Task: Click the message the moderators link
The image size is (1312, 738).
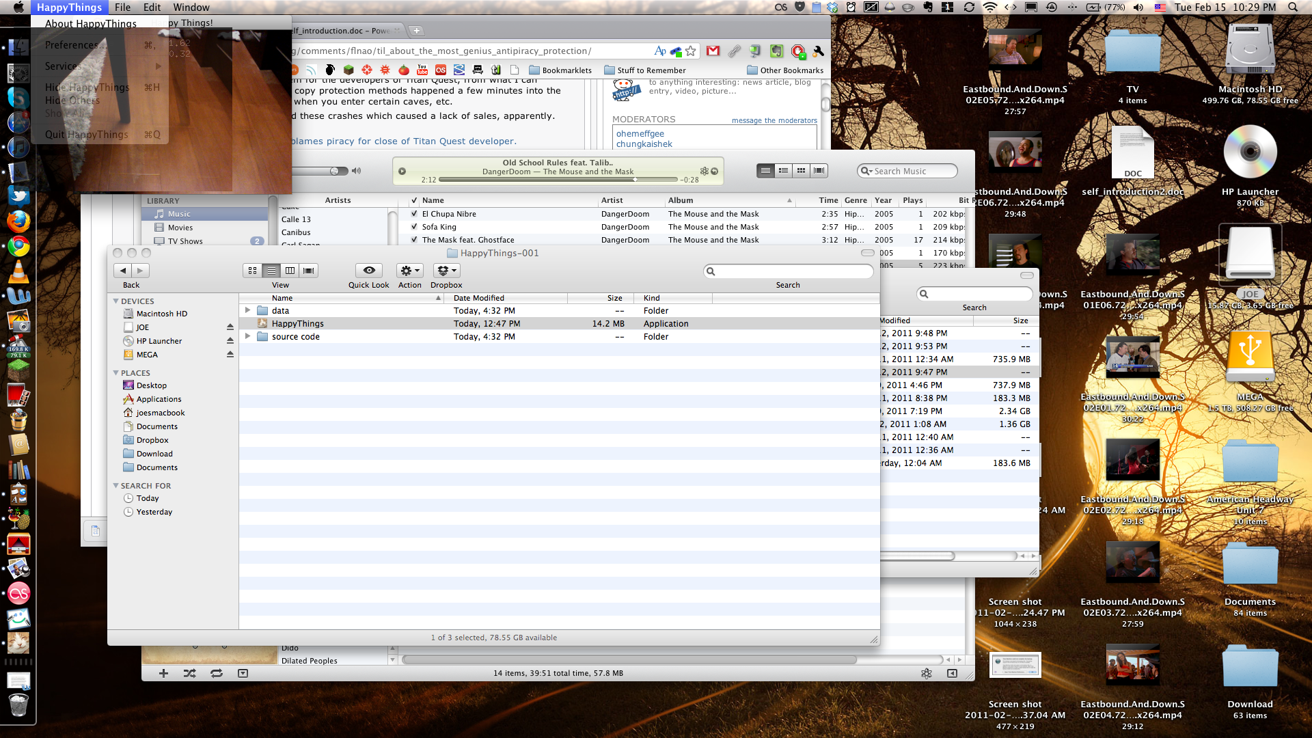Action: pyautogui.click(x=774, y=120)
